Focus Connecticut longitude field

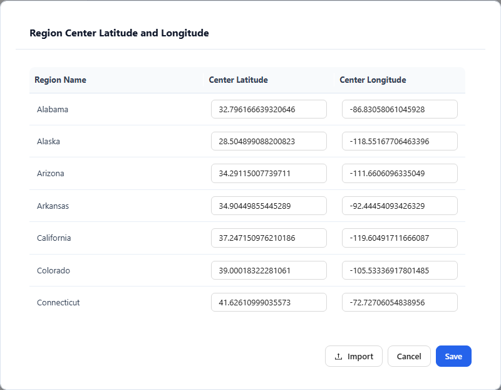(x=400, y=302)
